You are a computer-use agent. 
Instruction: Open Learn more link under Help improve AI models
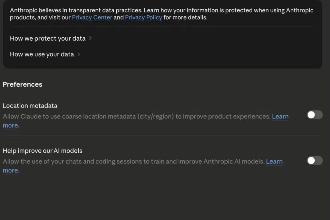click(274, 161)
